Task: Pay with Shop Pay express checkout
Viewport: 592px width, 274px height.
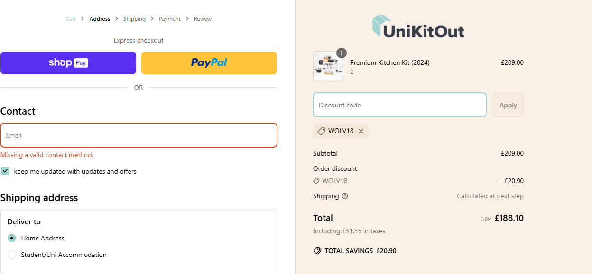Action: pyautogui.click(x=68, y=63)
